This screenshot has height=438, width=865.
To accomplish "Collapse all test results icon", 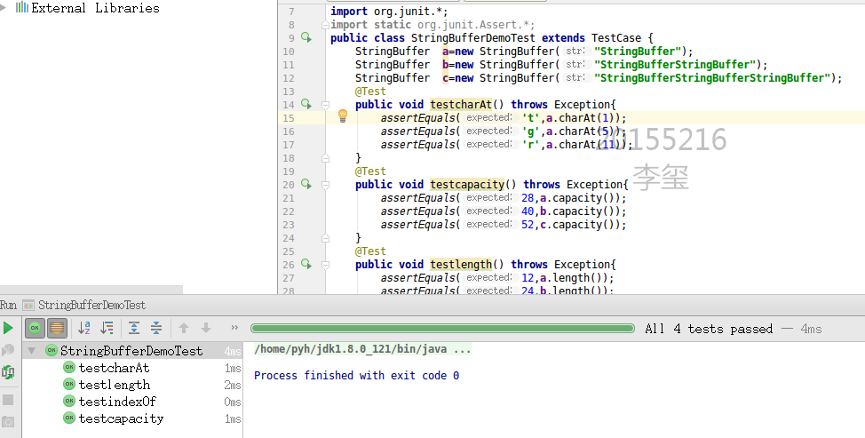I will tap(156, 328).
